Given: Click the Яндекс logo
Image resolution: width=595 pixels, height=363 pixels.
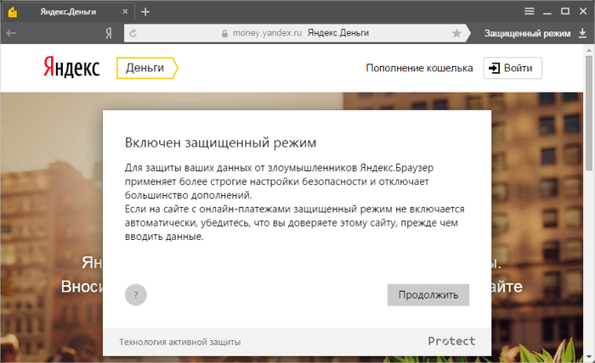Looking at the screenshot, I should 71,67.
